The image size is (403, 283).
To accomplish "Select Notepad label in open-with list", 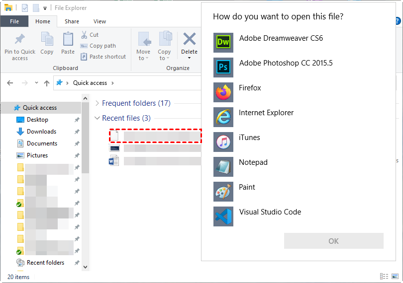I will point(253,162).
